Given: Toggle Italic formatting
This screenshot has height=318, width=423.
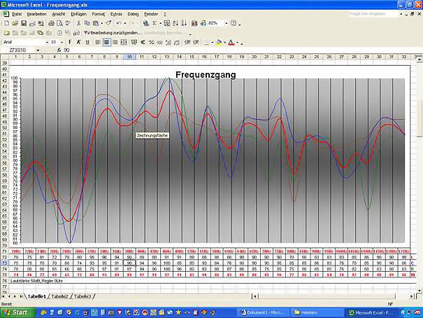Looking at the screenshot, I should (x=78, y=42).
